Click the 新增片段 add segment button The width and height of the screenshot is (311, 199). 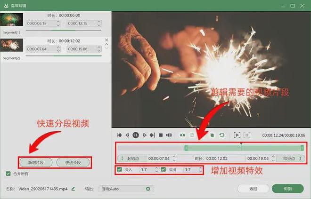(x=36, y=163)
